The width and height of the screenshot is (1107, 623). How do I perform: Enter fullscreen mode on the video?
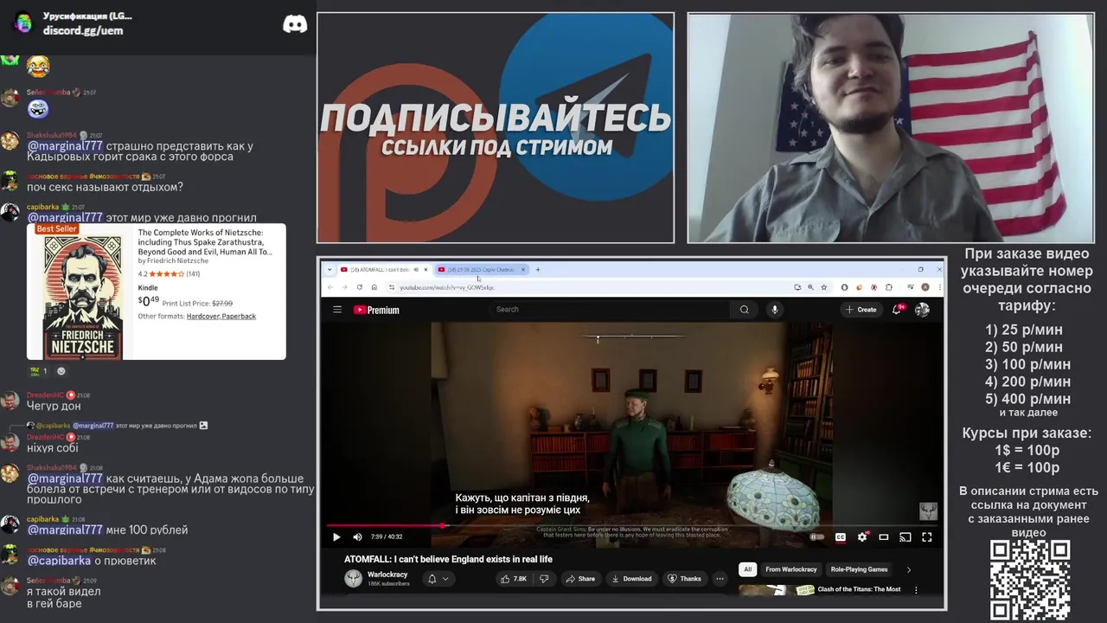[926, 536]
